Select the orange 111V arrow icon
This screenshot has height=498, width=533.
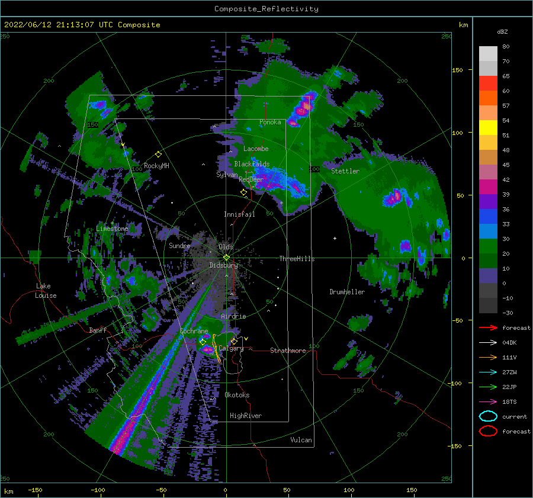pos(488,357)
